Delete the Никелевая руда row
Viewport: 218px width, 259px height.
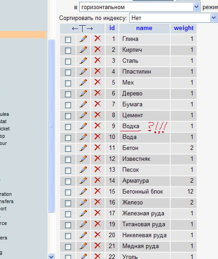97,235
